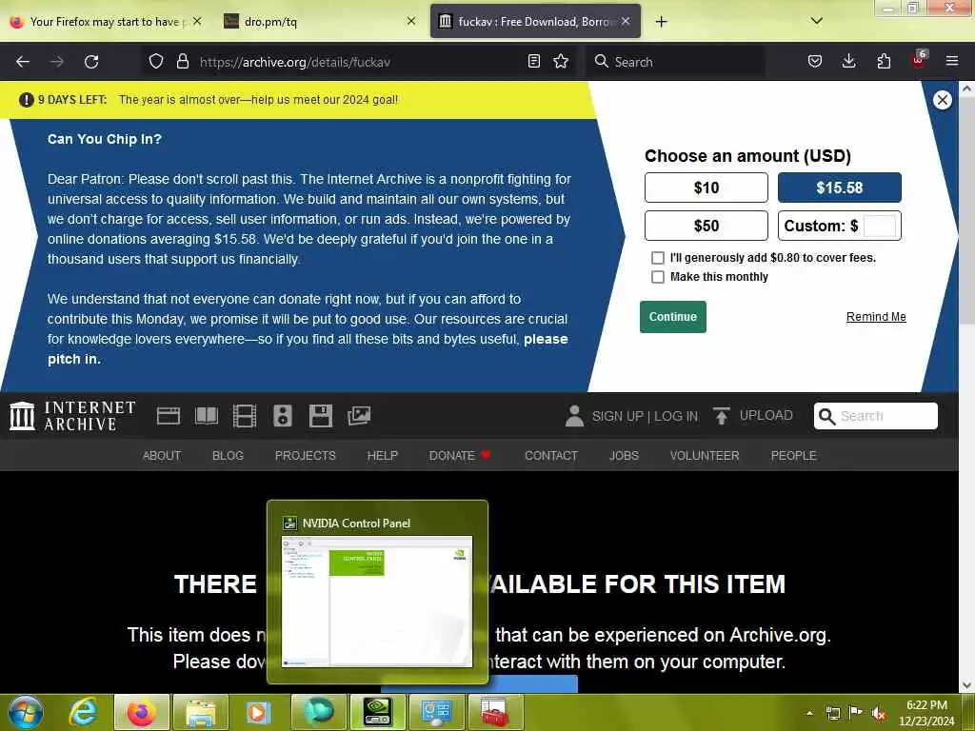Open Wayback Machine web icon
975x731 pixels.
pyautogui.click(x=168, y=416)
